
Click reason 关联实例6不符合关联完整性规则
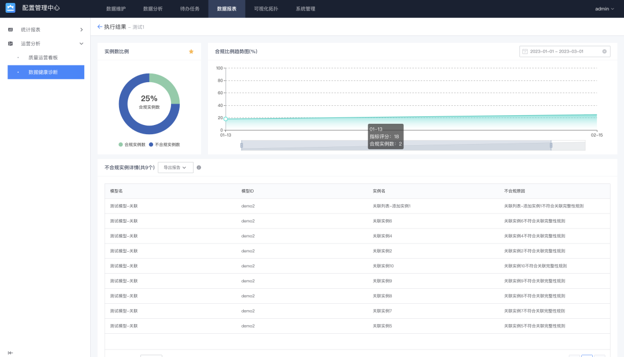[x=534, y=221]
